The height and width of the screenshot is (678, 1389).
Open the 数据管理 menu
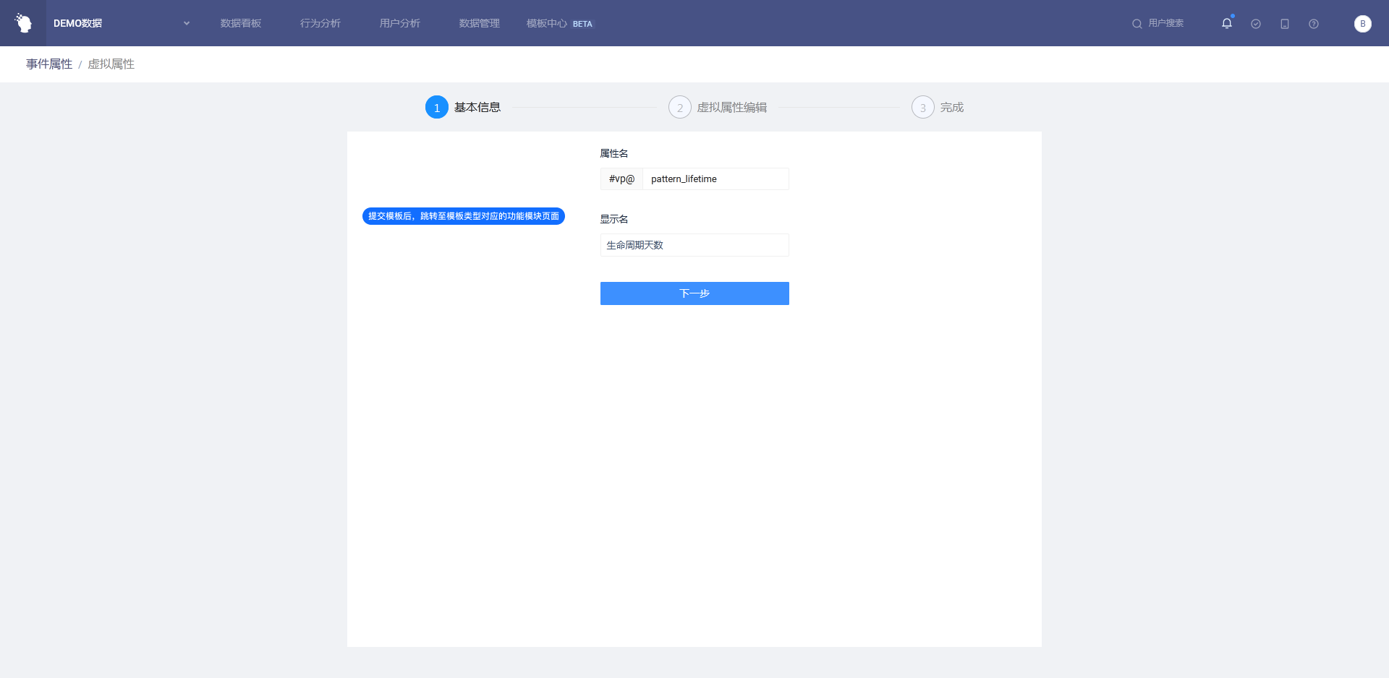click(480, 23)
